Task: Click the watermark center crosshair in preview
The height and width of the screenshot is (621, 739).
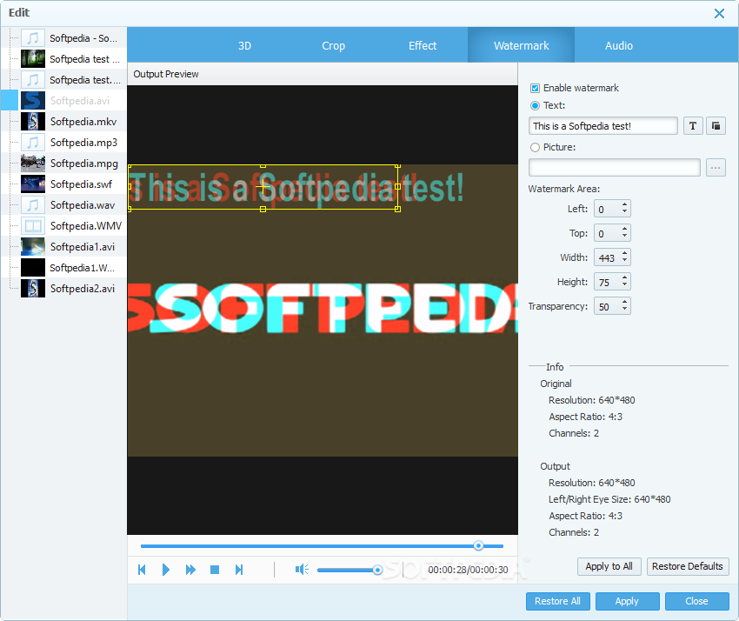Action: point(263,187)
